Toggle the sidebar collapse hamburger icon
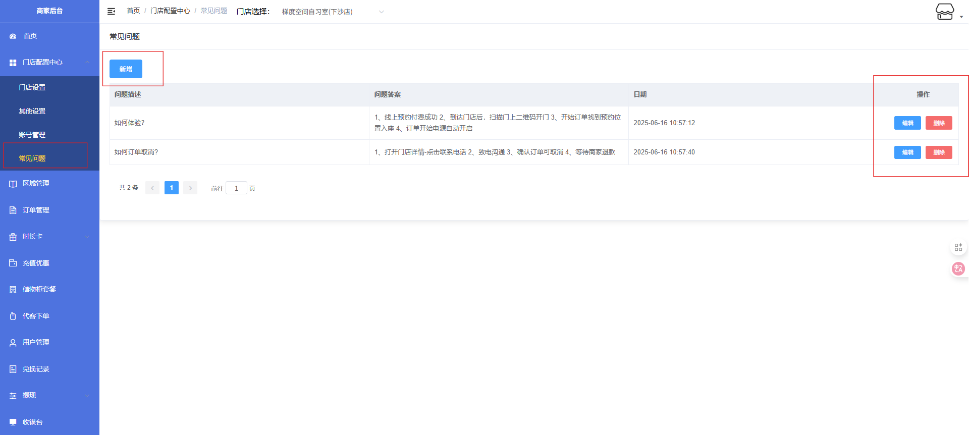Image resolution: width=969 pixels, height=435 pixels. tap(112, 11)
